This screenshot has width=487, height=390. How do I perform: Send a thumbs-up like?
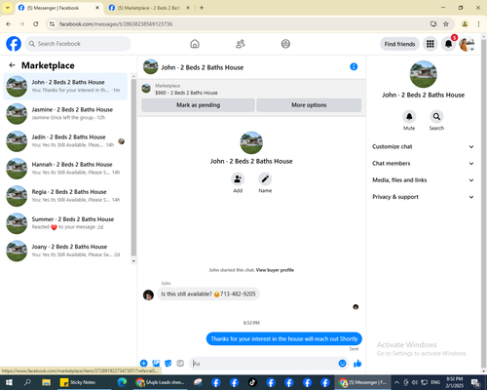click(357, 364)
